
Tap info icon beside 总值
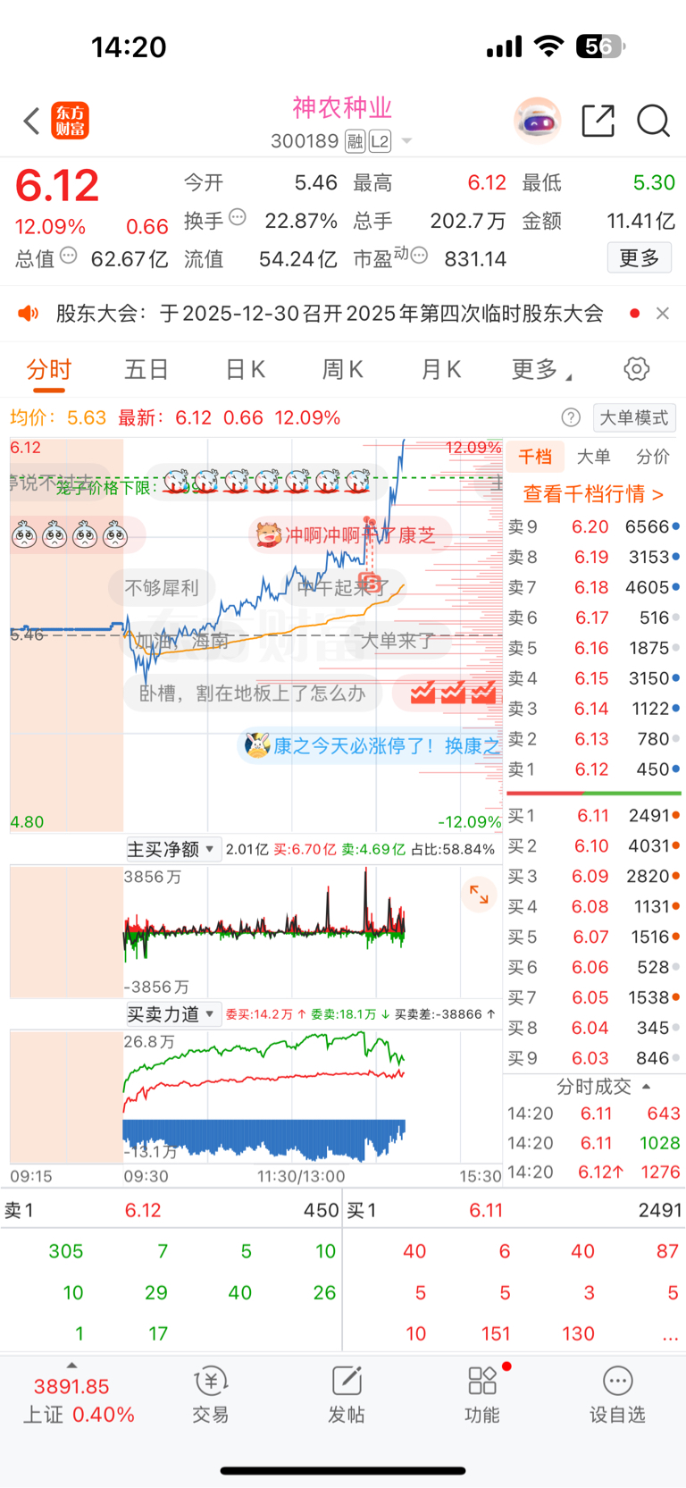(x=69, y=256)
